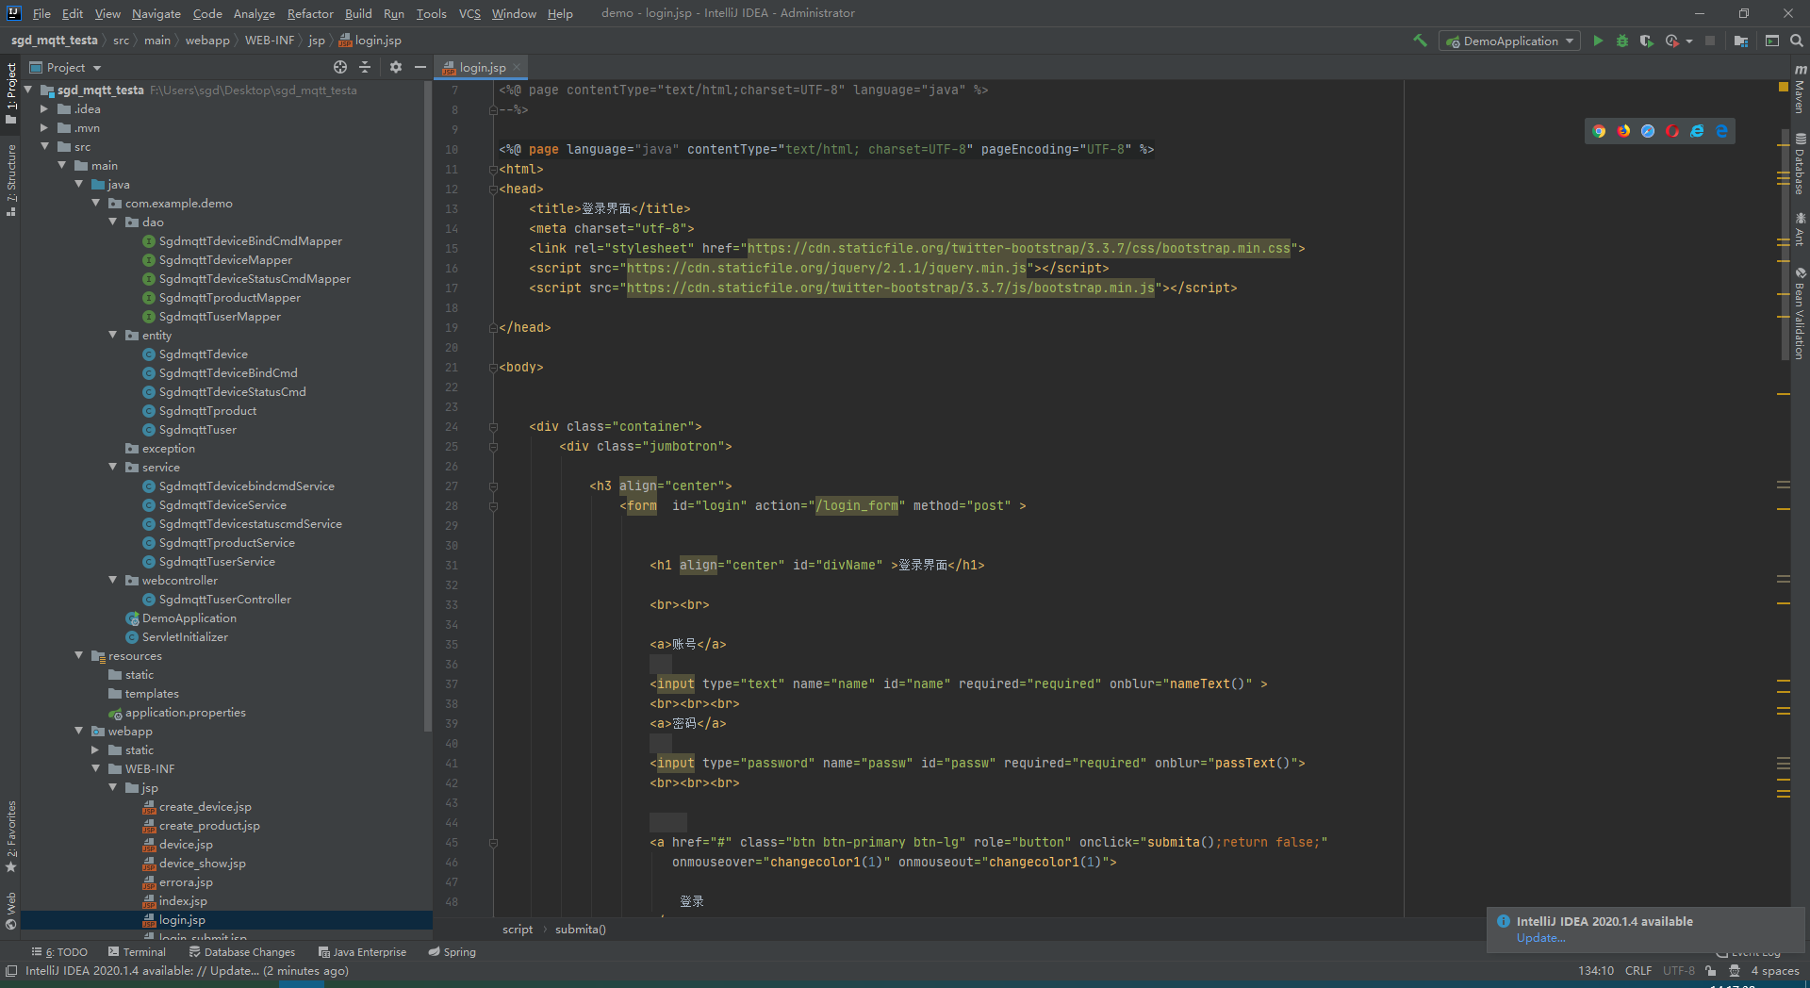1810x988 pixels.
Task: Open the Analyze menu
Action: click(254, 13)
